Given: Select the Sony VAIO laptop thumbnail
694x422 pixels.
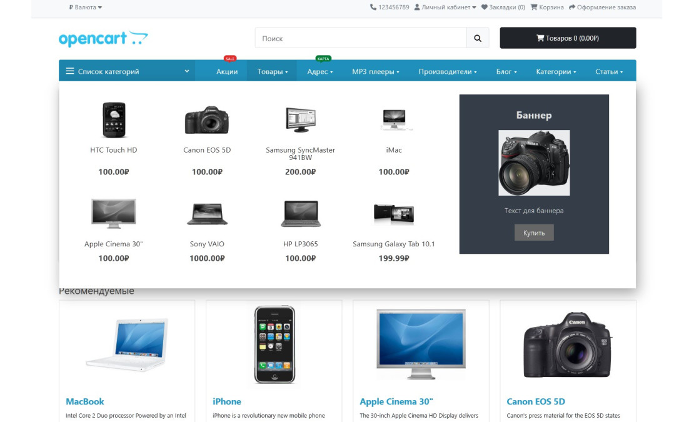Looking at the screenshot, I should coord(207,214).
